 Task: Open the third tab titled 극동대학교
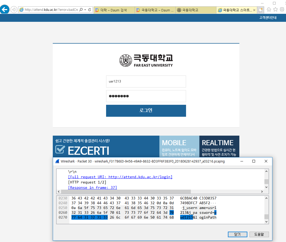[x=196, y=10]
